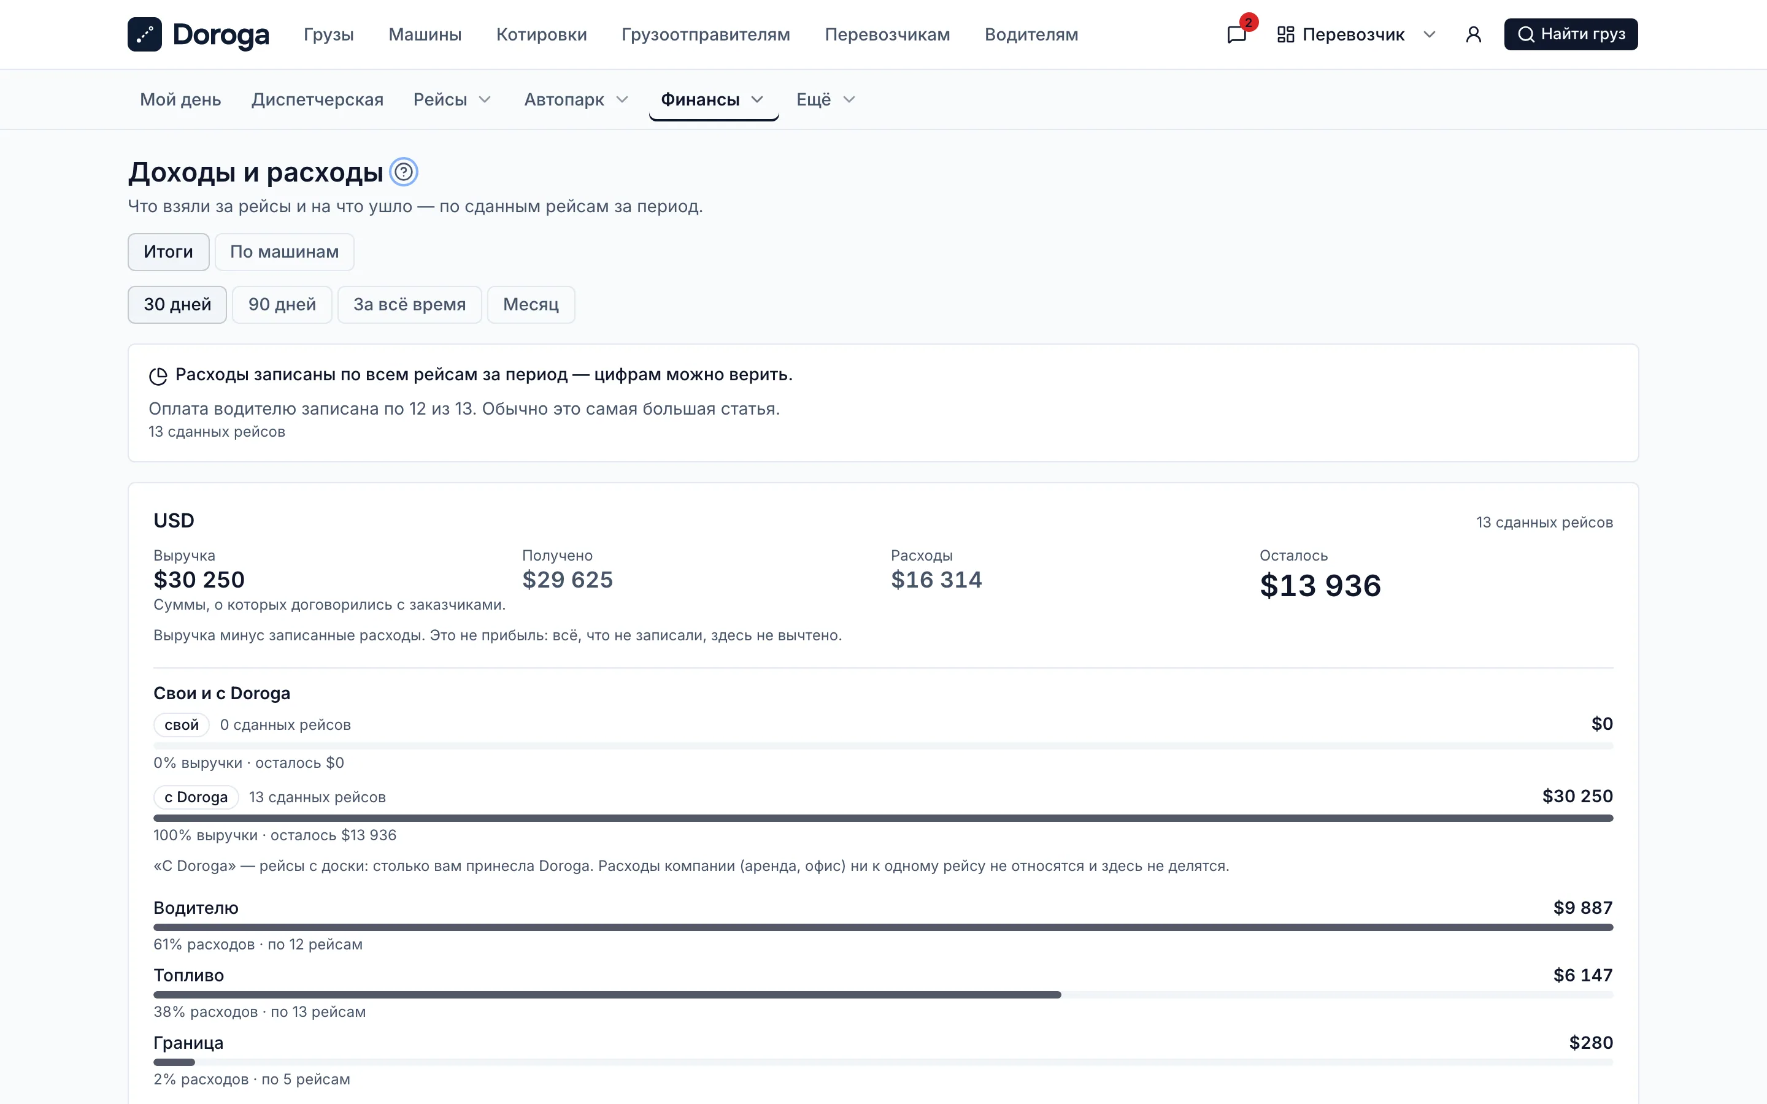Screen dimensions: 1767x1104
Task: Click the Водителю amount $9 887
Action: [1583, 908]
